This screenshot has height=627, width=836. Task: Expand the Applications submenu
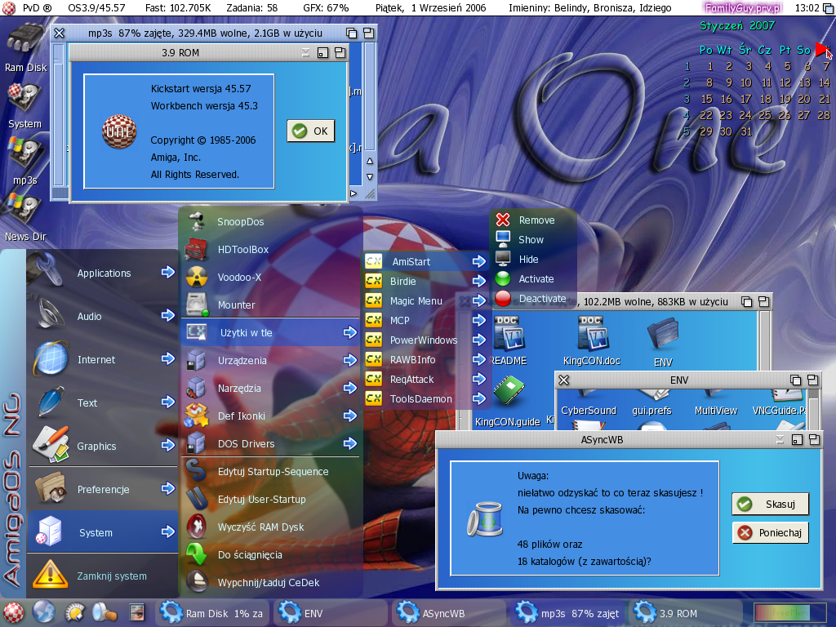coord(102,273)
